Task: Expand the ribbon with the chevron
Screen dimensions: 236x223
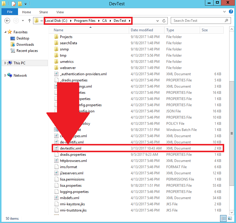Action: click(224, 12)
